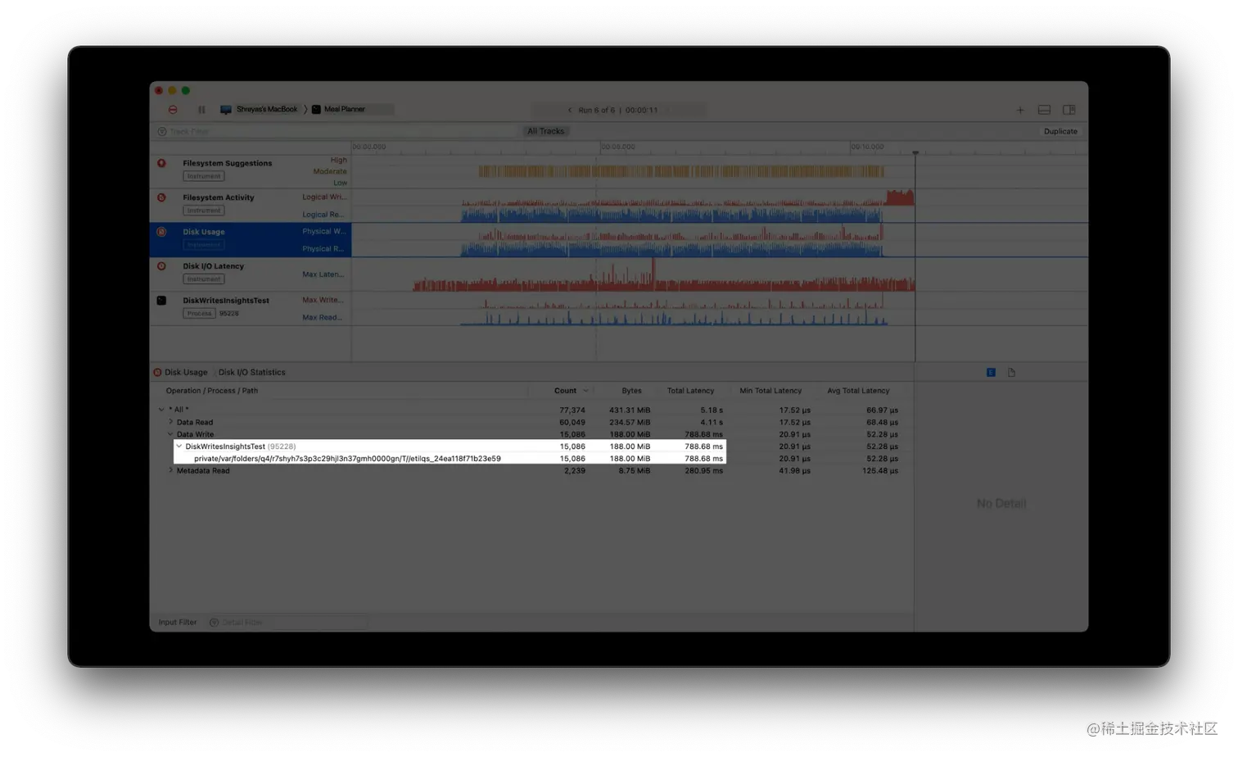Click the Filesystem Activity instrument icon
Image resolution: width=1238 pixels, height=757 pixels.
161,197
